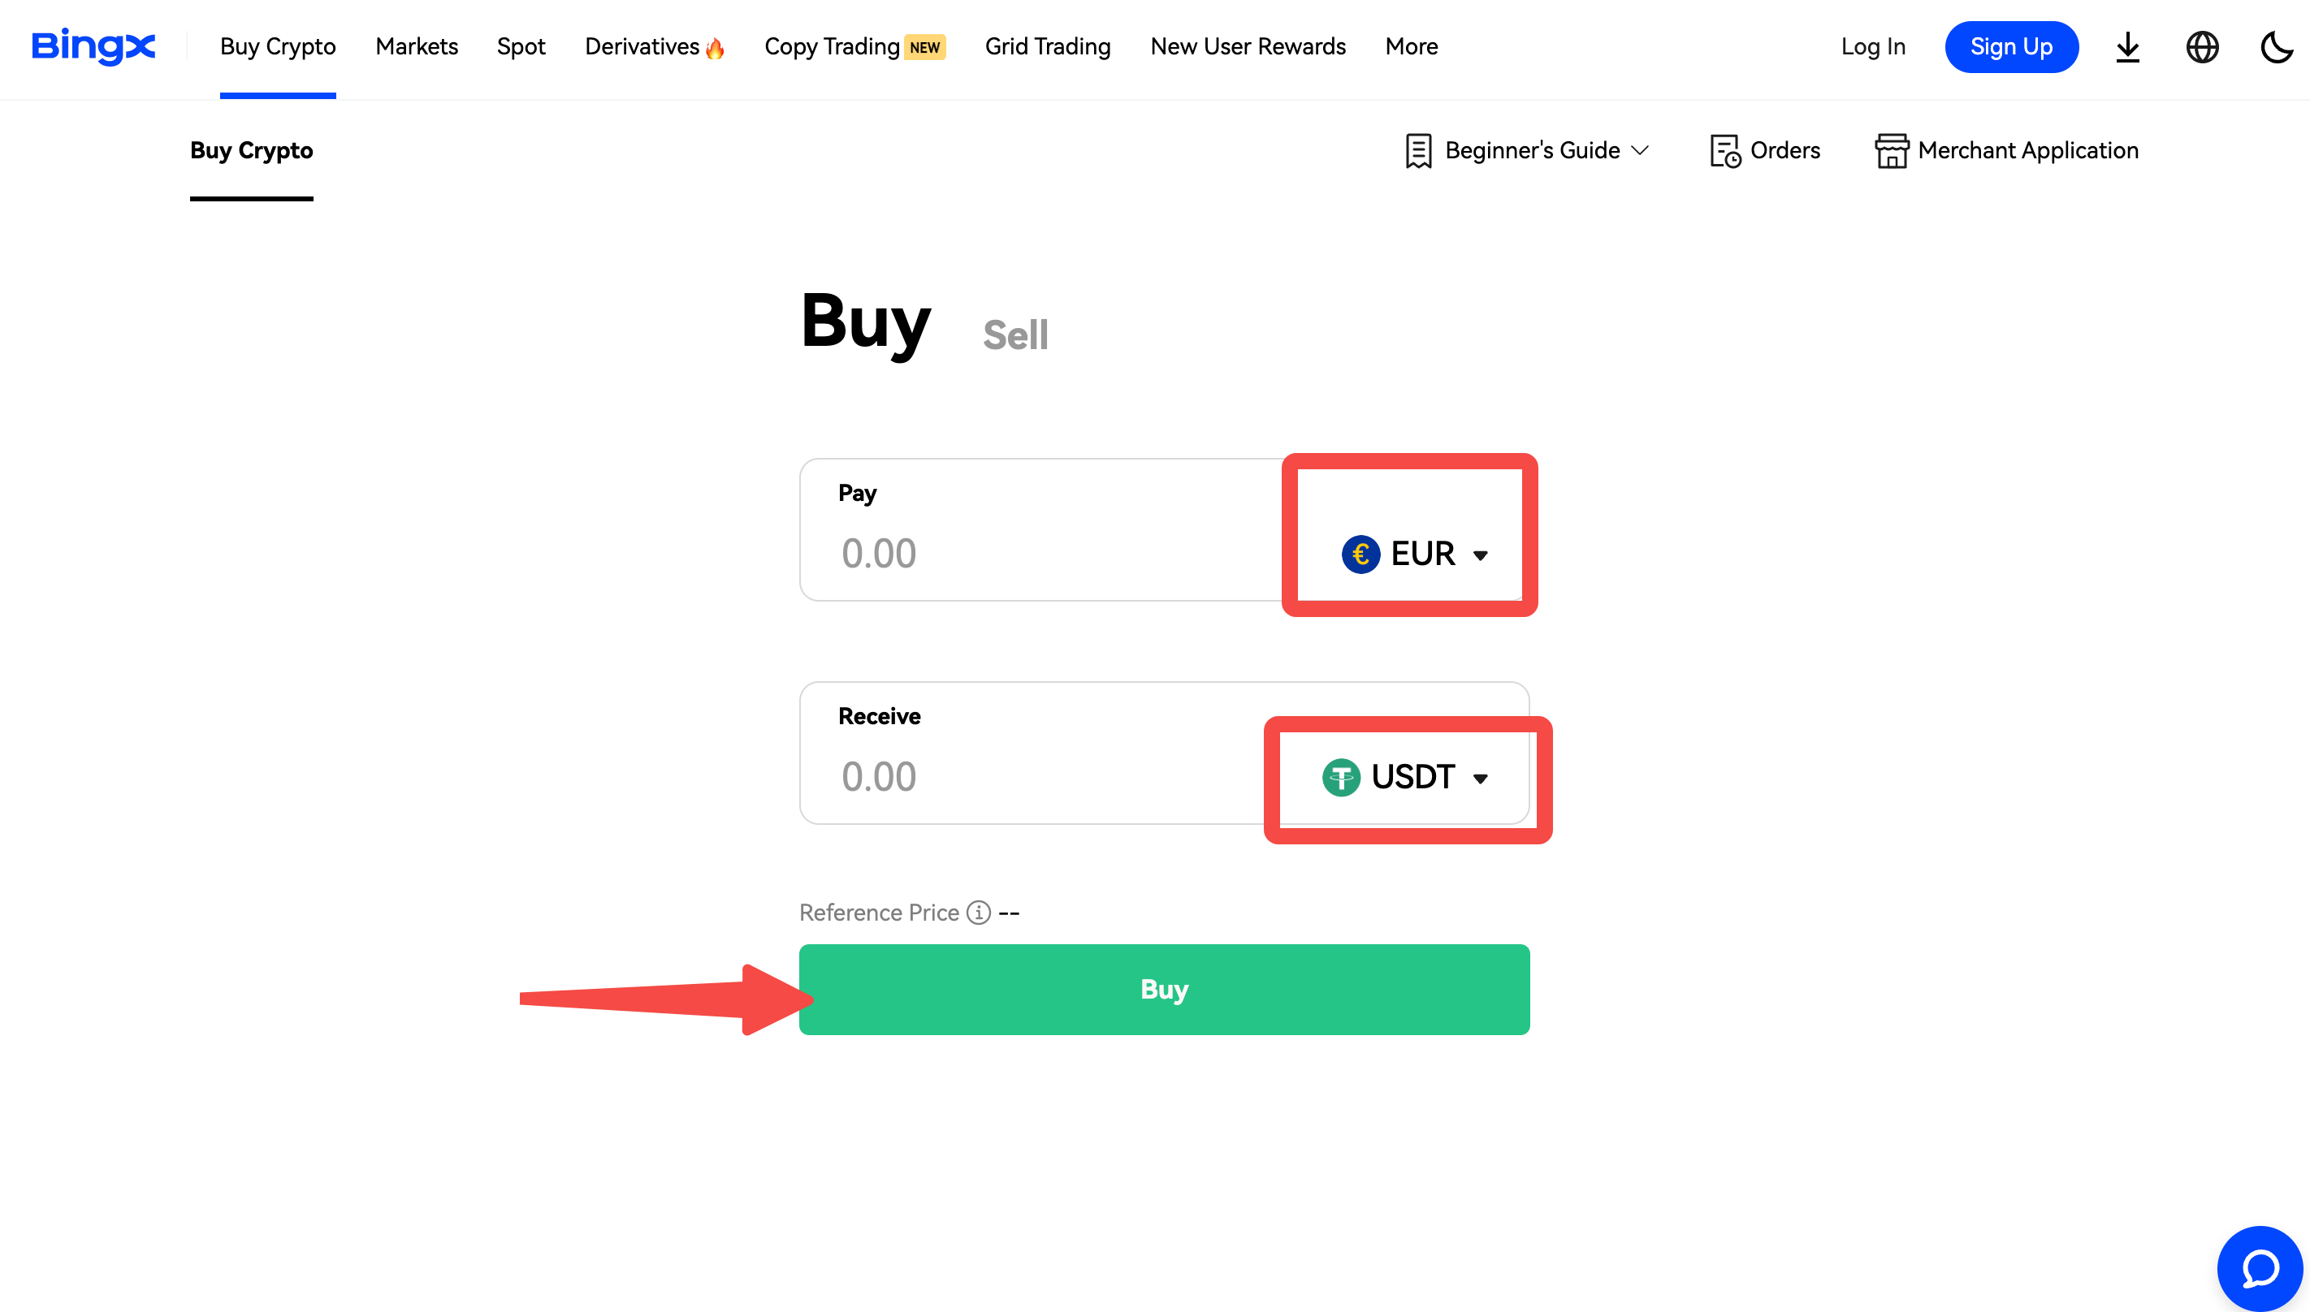
Task: Click the BingX logo
Action: tap(93, 47)
